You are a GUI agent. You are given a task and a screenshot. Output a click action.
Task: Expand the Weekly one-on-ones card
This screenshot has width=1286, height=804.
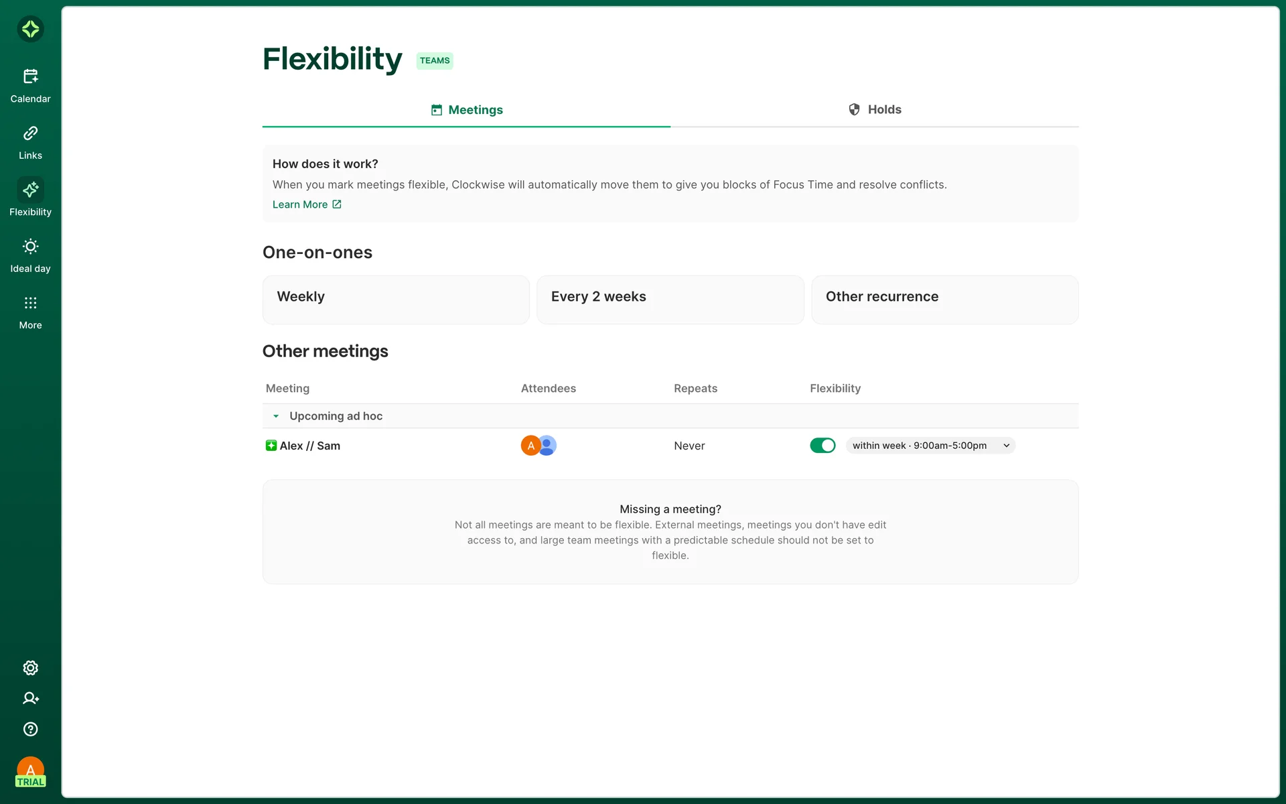[395, 299]
